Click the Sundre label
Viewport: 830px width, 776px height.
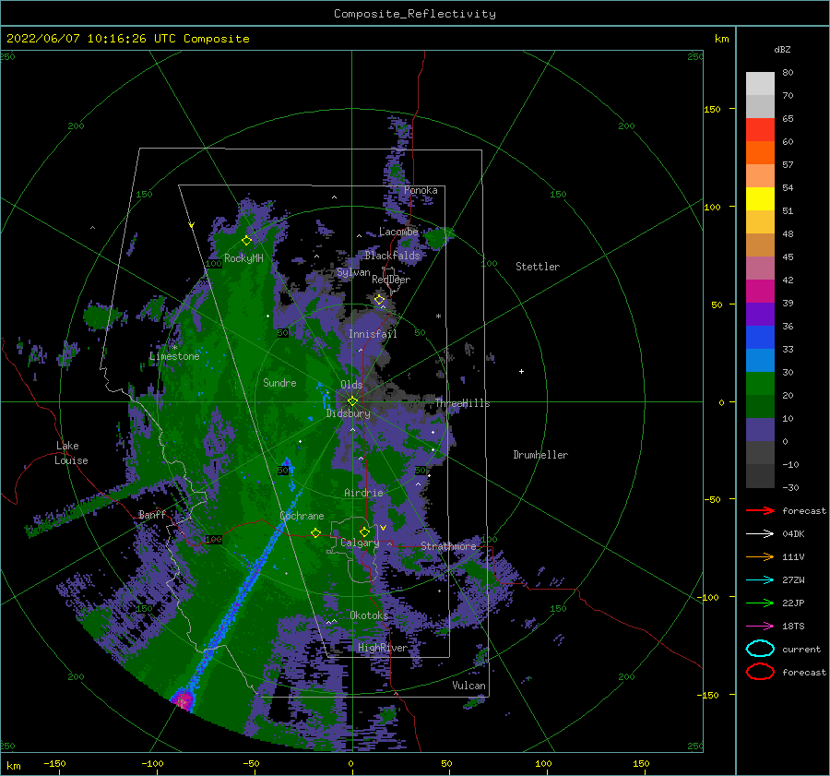[x=279, y=383]
